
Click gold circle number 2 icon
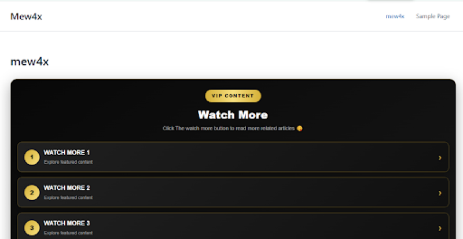[x=32, y=193]
